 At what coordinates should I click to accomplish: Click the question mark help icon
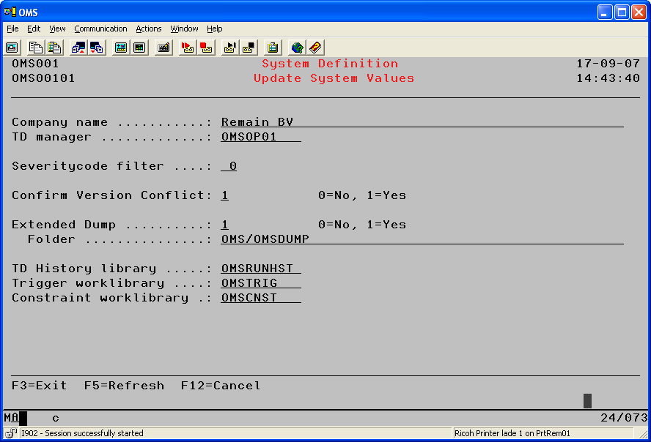(x=315, y=48)
